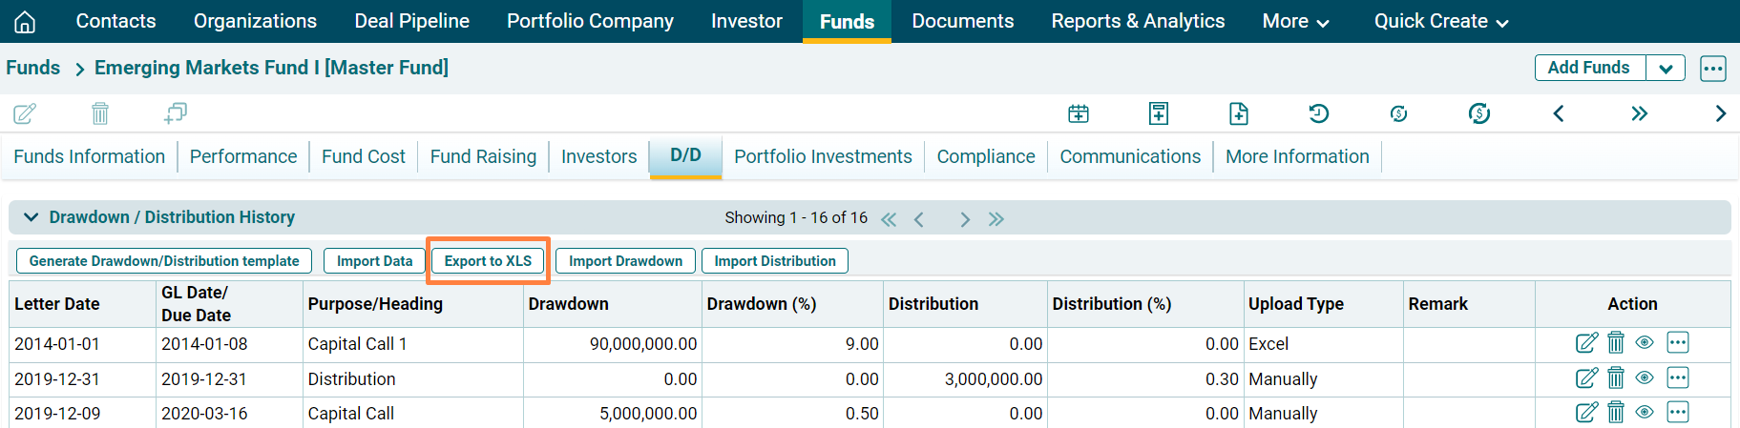This screenshot has width=1740, height=428.
Task: Open the Add Funds dropdown arrow
Action: pos(1666,69)
